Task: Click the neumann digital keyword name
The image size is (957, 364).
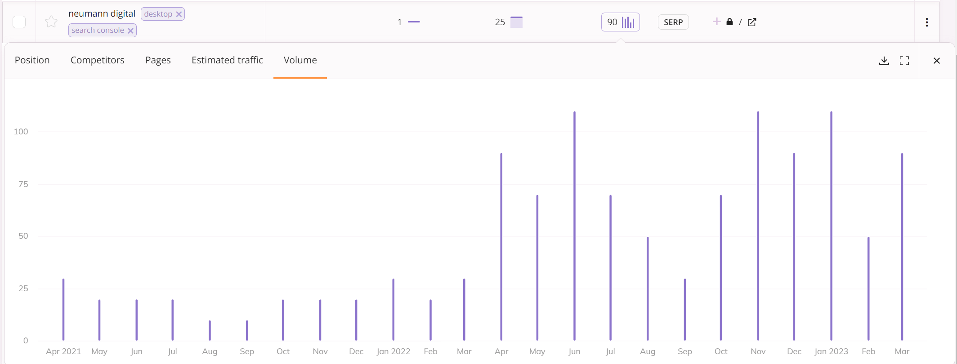Action: tap(102, 13)
